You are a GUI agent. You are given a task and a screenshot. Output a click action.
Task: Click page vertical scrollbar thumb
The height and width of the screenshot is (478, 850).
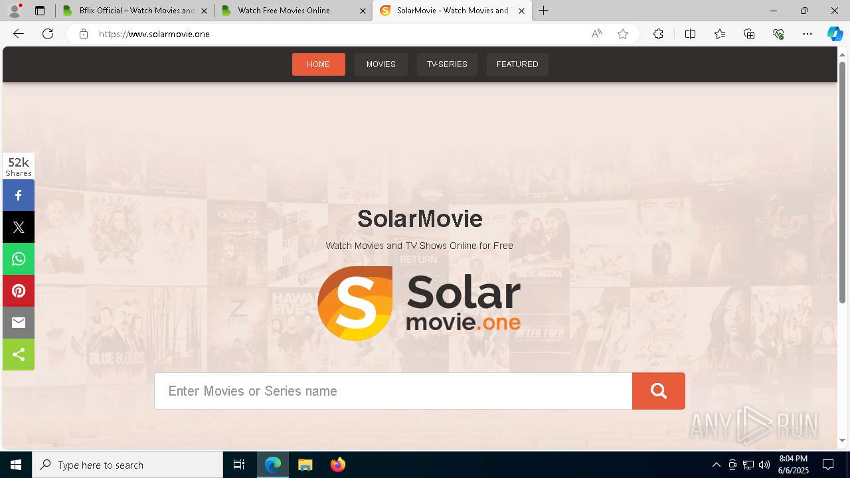pyautogui.click(x=842, y=183)
